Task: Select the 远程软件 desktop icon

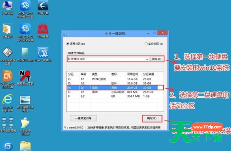Action: click(x=7, y=31)
